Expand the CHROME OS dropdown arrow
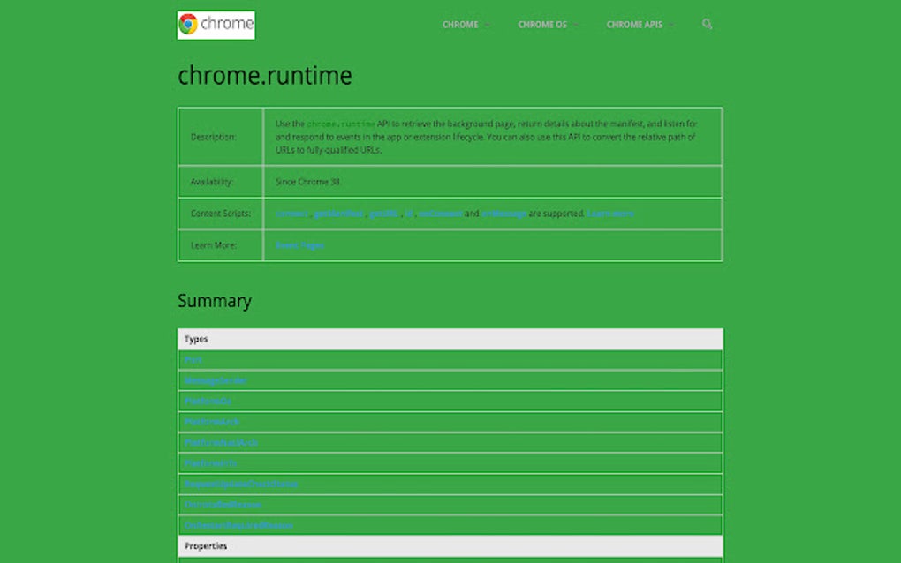This screenshot has height=563, width=901. click(x=575, y=25)
